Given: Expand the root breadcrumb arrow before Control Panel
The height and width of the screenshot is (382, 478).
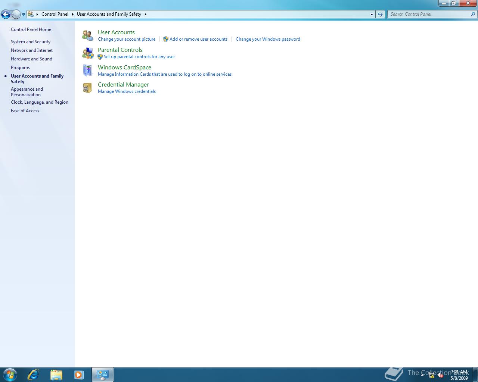Looking at the screenshot, I should point(37,14).
